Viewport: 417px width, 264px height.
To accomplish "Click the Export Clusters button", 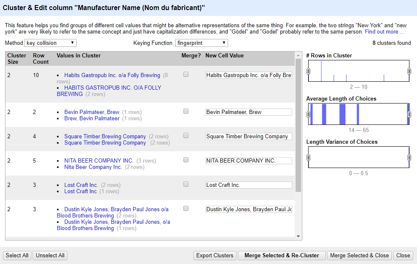I will 215,256.
